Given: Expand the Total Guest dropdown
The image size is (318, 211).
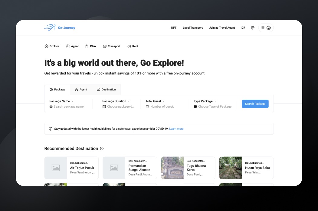Looking at the screenshot, I should coord(164,101).
